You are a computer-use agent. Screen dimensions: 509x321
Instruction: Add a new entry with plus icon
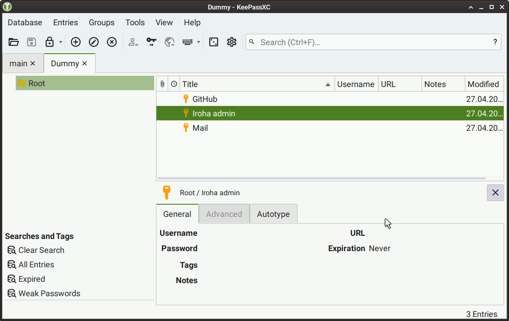[76, 42]
